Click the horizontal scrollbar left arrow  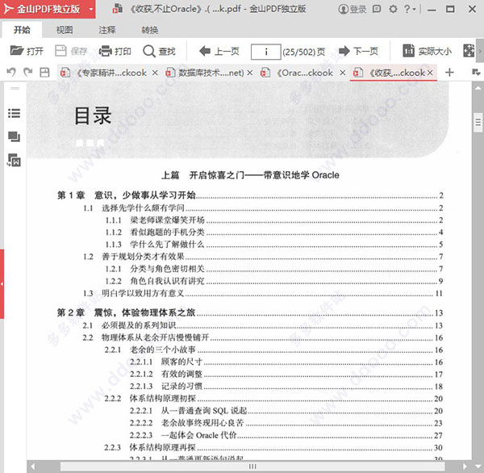click(x=32, y=467)
